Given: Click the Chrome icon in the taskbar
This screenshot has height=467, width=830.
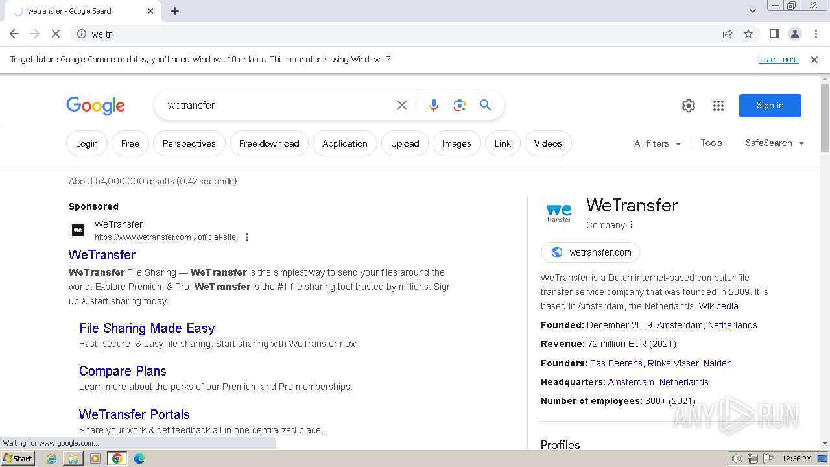Looking at the screenshot, I should click(117, 459).
